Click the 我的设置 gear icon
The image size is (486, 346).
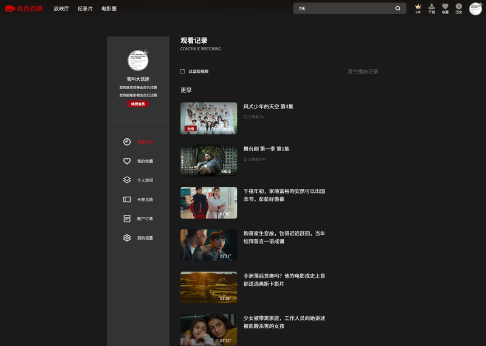point(127,238)
